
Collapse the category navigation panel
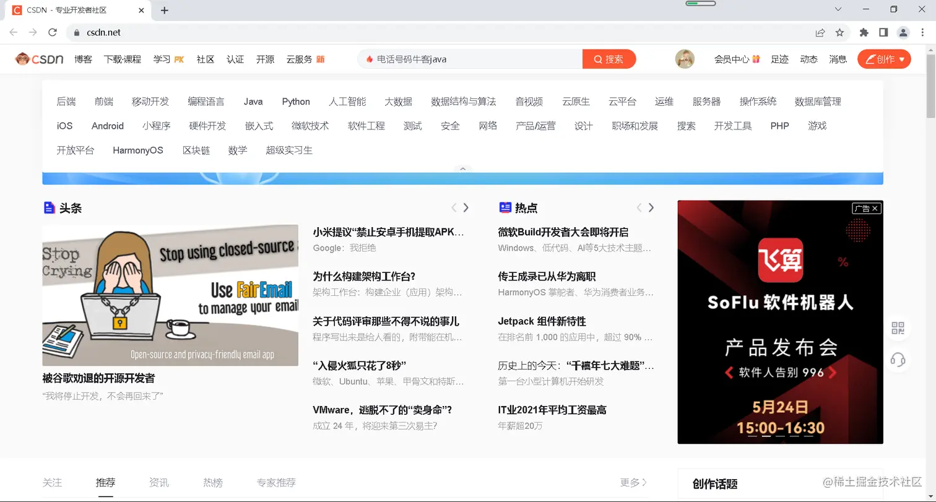pos(462,168)
